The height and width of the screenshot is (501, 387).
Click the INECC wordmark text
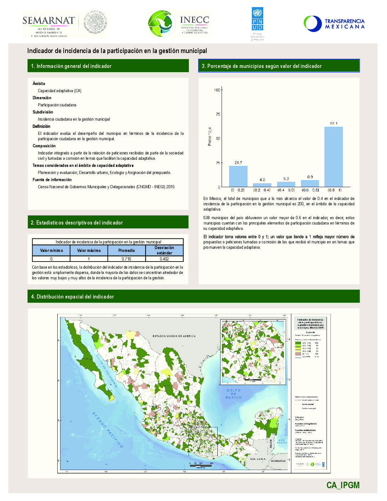(194, 20)
